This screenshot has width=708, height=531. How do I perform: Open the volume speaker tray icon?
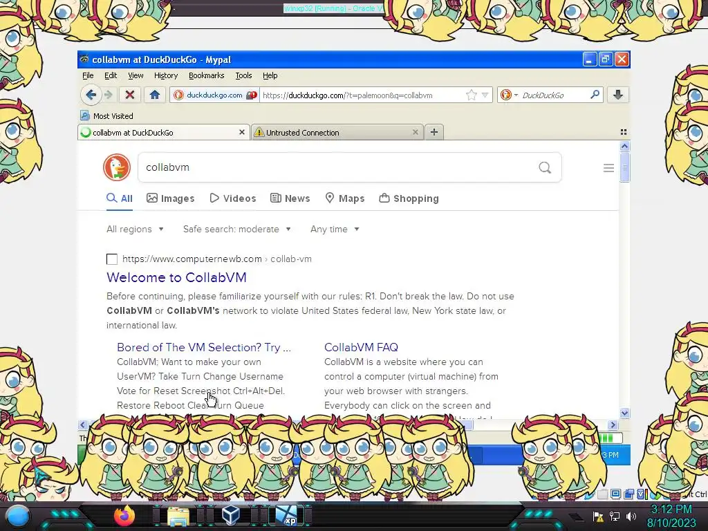pos(631,516)
